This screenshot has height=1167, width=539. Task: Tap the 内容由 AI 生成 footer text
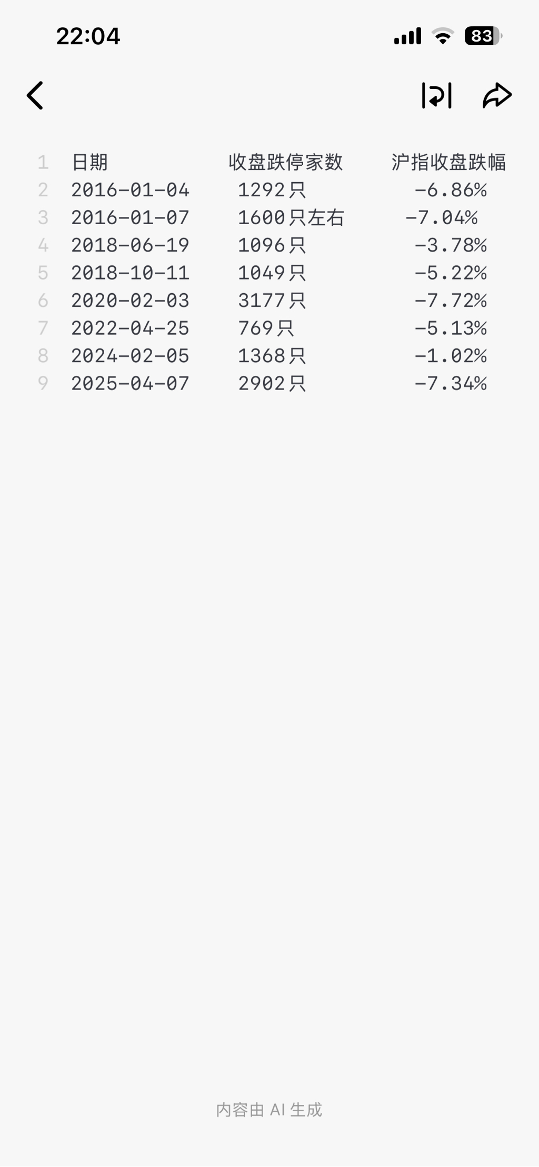coord(269,1110)
